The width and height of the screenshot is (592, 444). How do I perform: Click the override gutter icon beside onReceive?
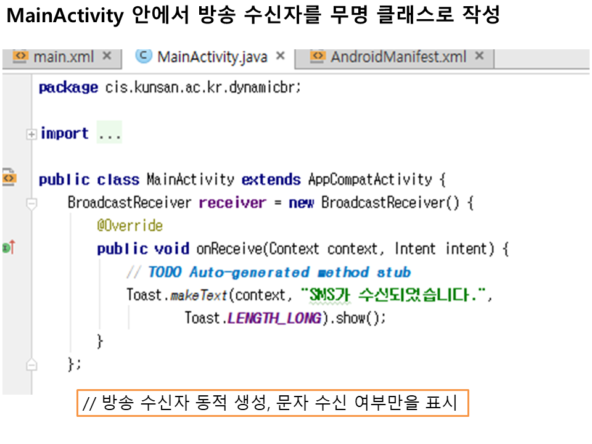tap(8, 248)
